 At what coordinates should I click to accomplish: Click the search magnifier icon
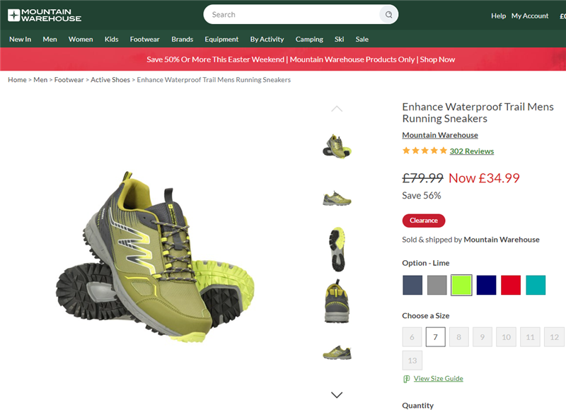(388, 15)
